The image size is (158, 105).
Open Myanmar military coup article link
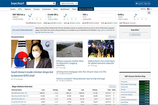coord(70,63)
